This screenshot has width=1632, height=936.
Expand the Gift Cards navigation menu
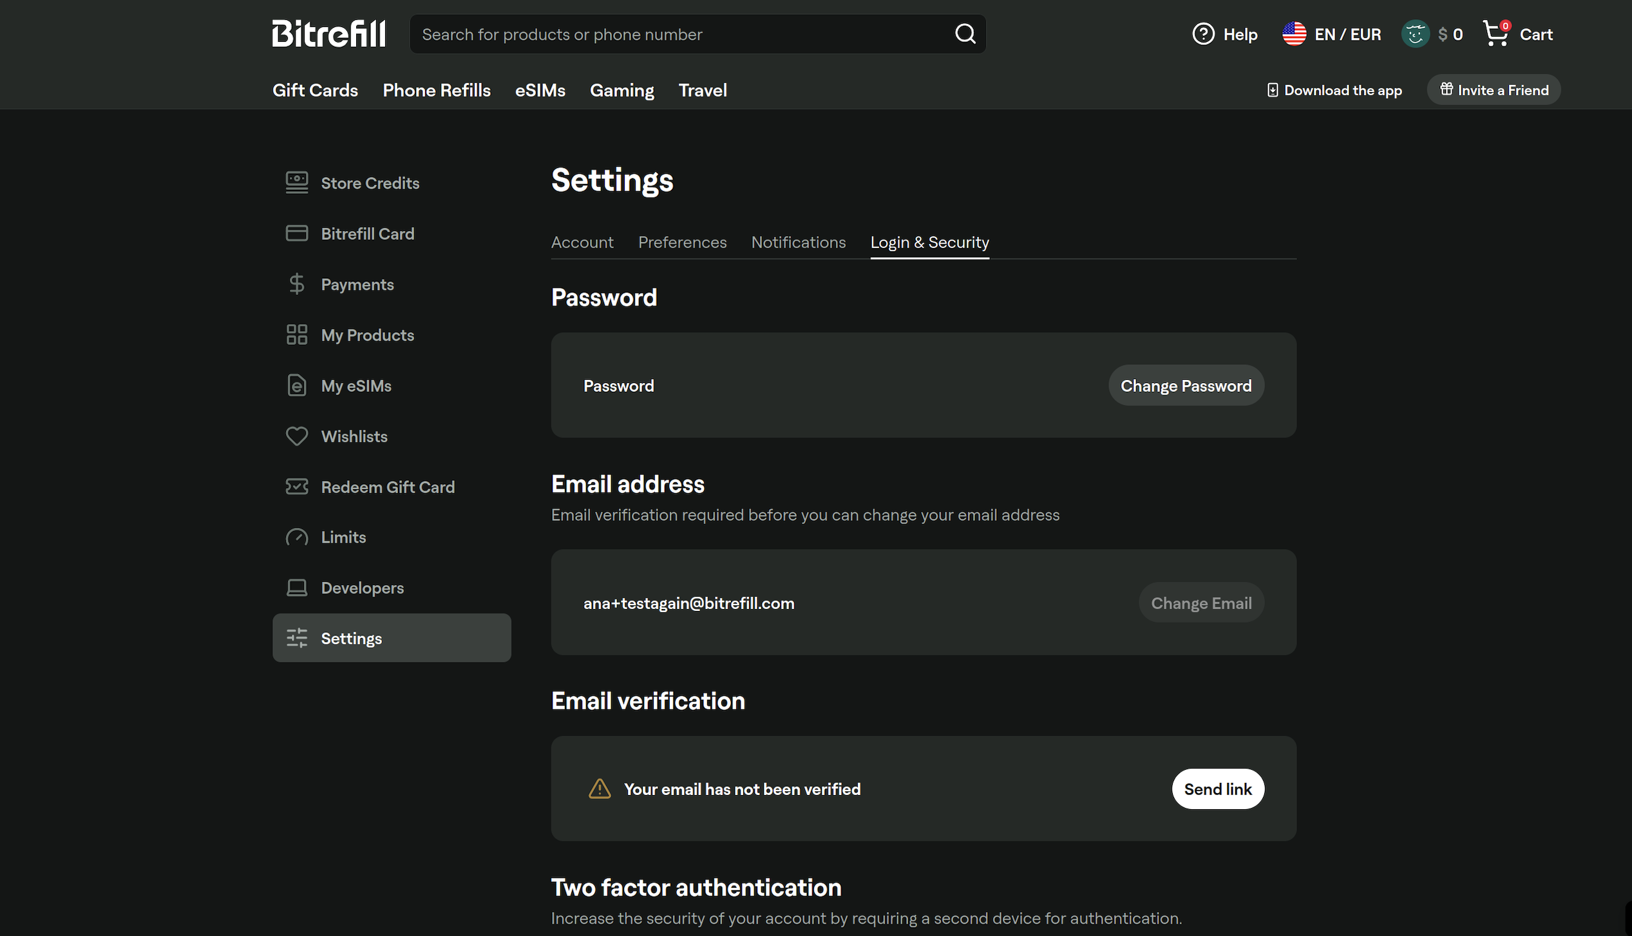click(315, 91)
